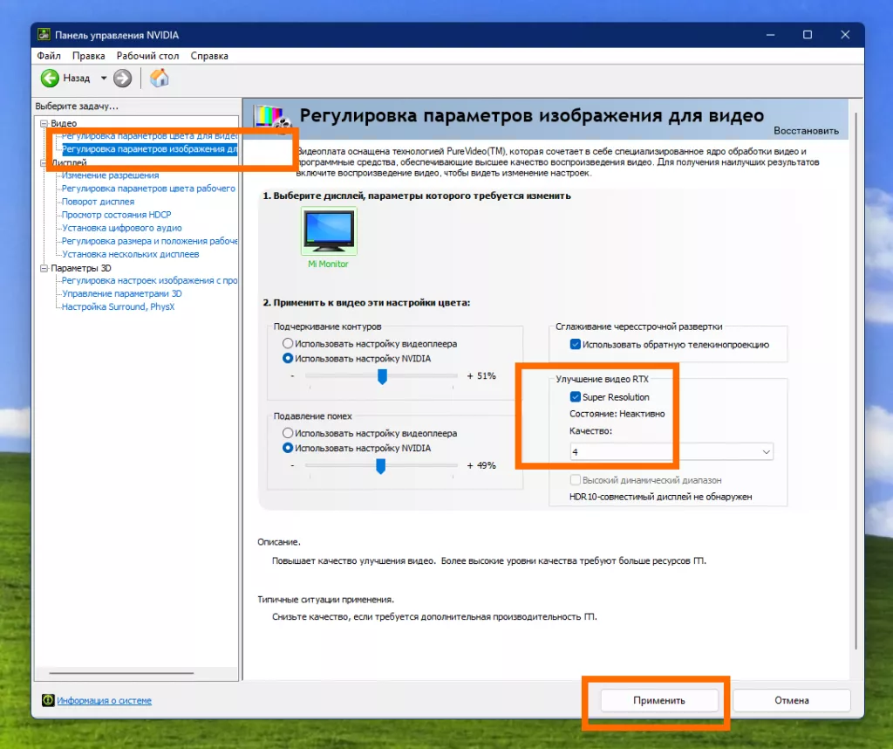893x749 pixels.
Task: Open Информация о системе link
Action: click(105, 700)
